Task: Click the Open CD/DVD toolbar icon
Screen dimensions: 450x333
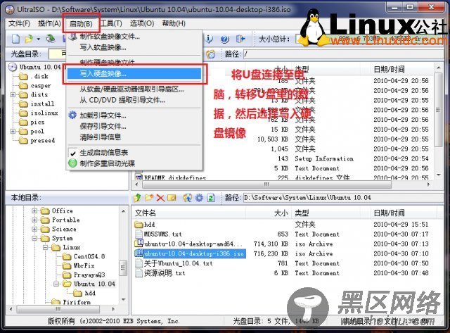Action: click(51, 39)
